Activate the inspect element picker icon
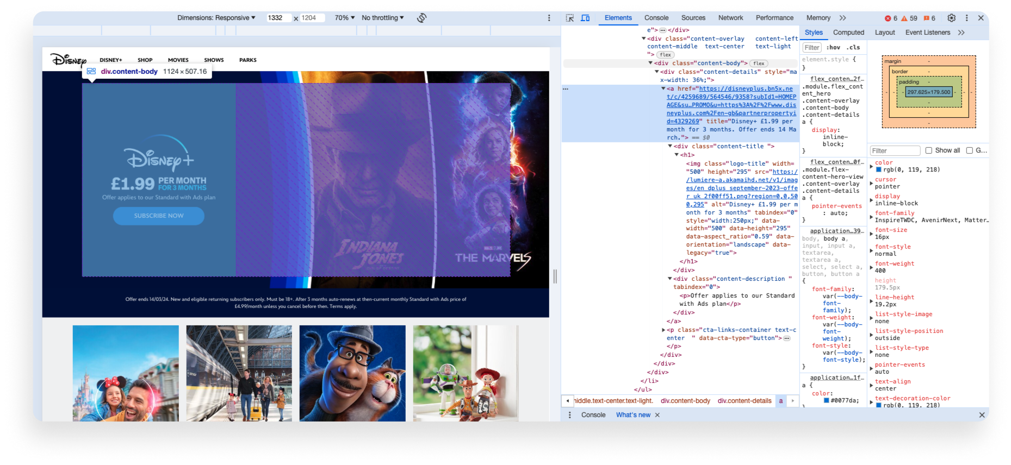The height and width of the screenshot is (465, 1011). pyautogui.click(x=569, y=18)
